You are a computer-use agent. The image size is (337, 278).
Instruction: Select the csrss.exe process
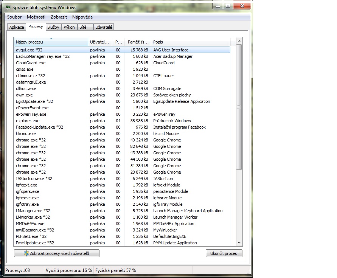pyautogui.click(x=122, y=69)
